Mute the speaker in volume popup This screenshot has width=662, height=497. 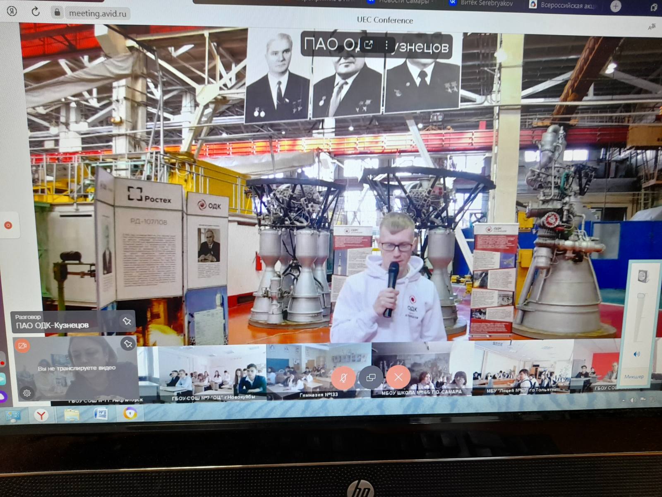pos(636,354)
